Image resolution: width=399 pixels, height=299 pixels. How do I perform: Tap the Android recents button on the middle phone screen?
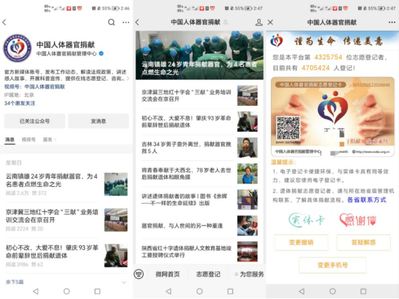coord(230,291)
